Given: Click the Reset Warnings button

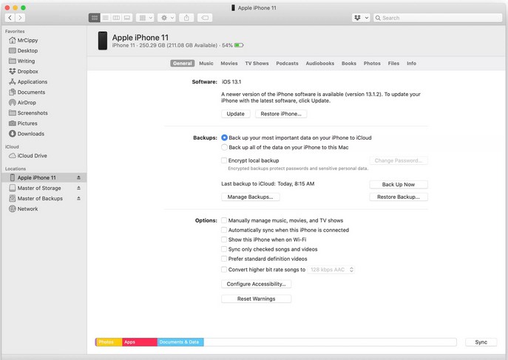Looking at the screenshot, I should 256,299.
